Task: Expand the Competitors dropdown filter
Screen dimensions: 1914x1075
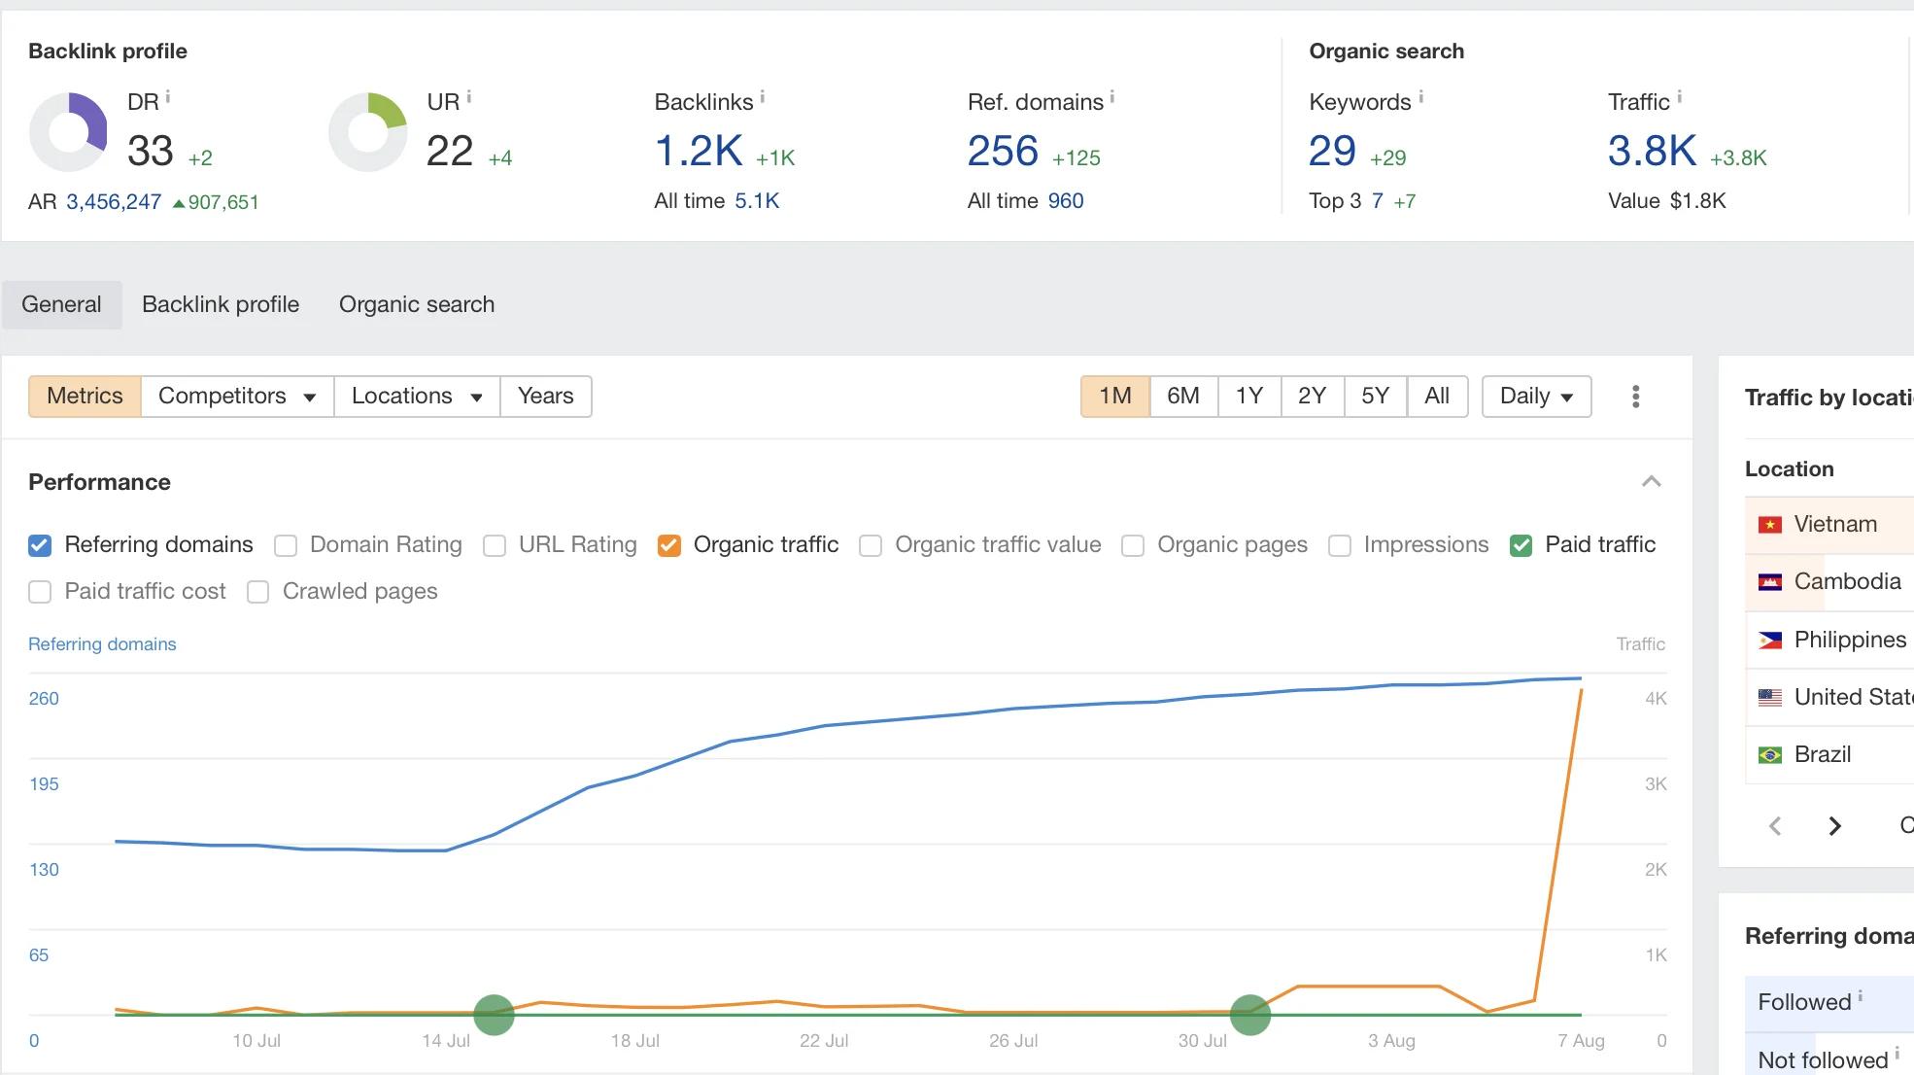Action: click(237, 395)
